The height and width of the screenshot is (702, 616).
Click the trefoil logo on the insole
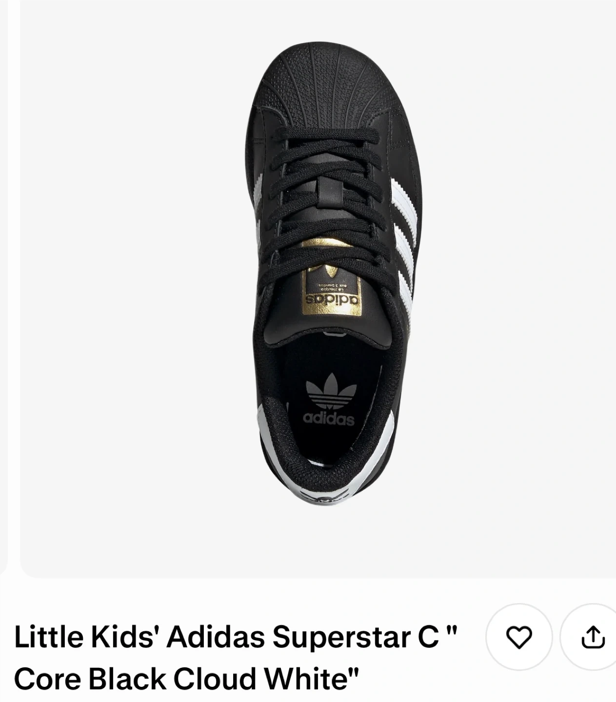point(328,392)
